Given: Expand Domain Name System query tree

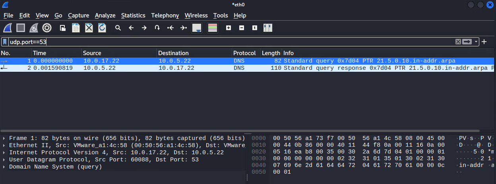Looking at the screenshot, I should pyautogui.click(x=4, y=167).
